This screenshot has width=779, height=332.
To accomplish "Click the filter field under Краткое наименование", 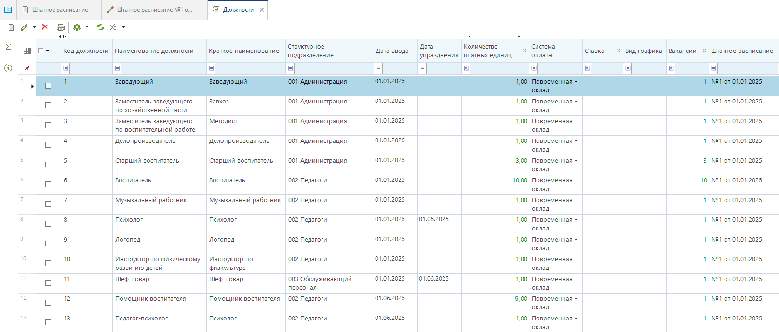I will 250,68.
